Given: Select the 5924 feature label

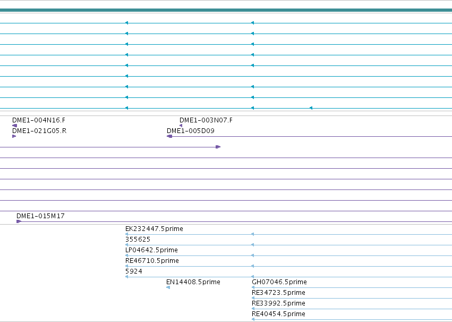Looking at the screenshot, I should coord(134,271).
